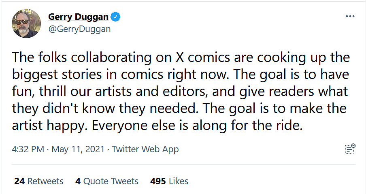Screen dimensions: 366x194
Task: Open the three-dot more options menu
Action: (350, 17)
